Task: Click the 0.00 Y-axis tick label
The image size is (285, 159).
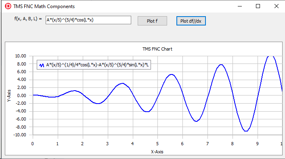Action: (x=22, y=95)
